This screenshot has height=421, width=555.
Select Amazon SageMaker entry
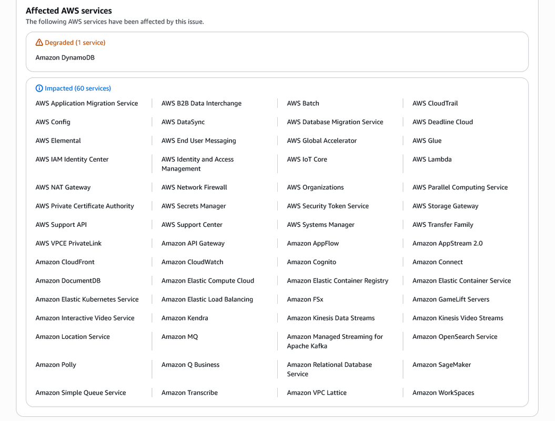(442, 365)
